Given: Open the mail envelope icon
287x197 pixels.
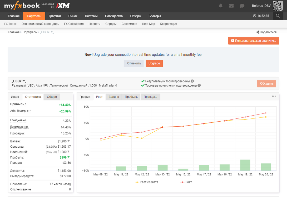Looking at the screenshot, I should click(x=231, y=6).
